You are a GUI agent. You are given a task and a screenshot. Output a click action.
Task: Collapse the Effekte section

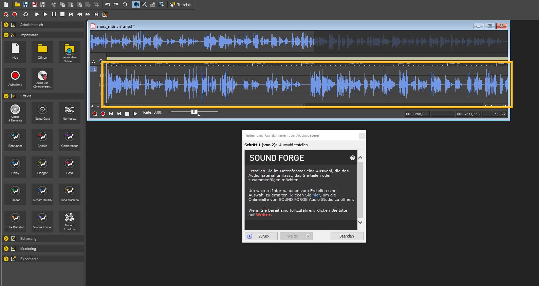click(x=6, y=96)
